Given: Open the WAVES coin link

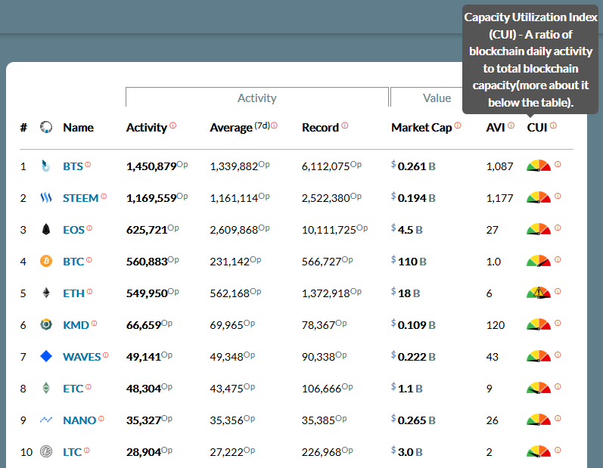Looking at the screenshot, I should click(x=82, y=357).
